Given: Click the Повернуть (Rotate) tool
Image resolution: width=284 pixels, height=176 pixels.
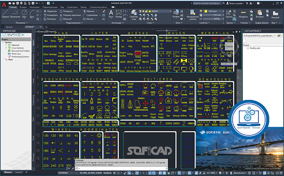Looking at the screenshot, I should tap(66, 11).
